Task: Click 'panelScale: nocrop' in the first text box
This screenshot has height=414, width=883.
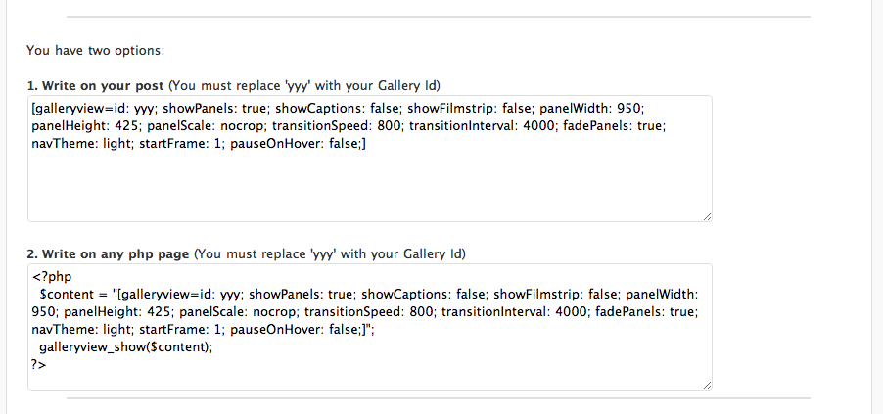Action: [x=205, y=125]
